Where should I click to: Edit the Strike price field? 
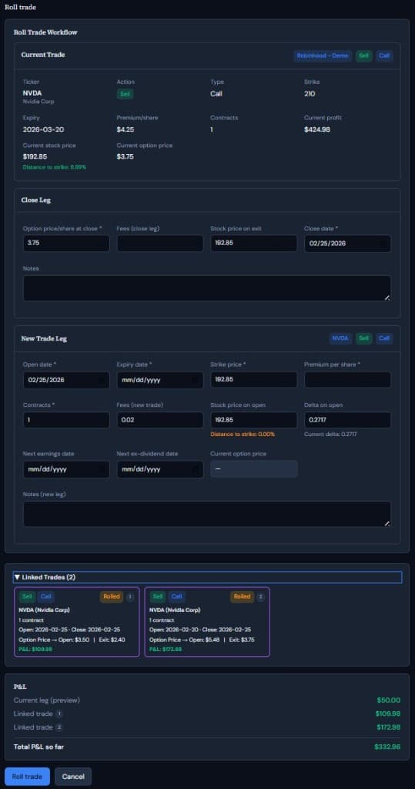tap(254, 380)
